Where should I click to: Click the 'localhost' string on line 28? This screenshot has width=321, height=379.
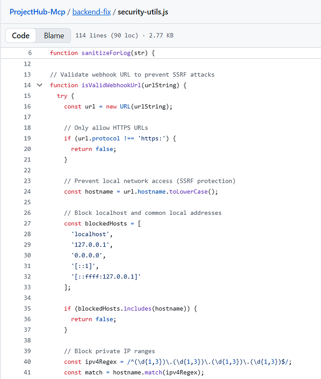[x=90, y=234]
